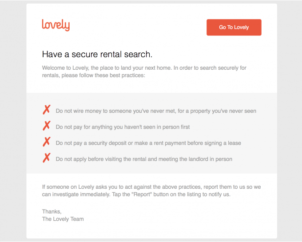The image size is (302, 242).
Task: Click the 'Do not pay a security deposit' line
Action: click(148, 143)
